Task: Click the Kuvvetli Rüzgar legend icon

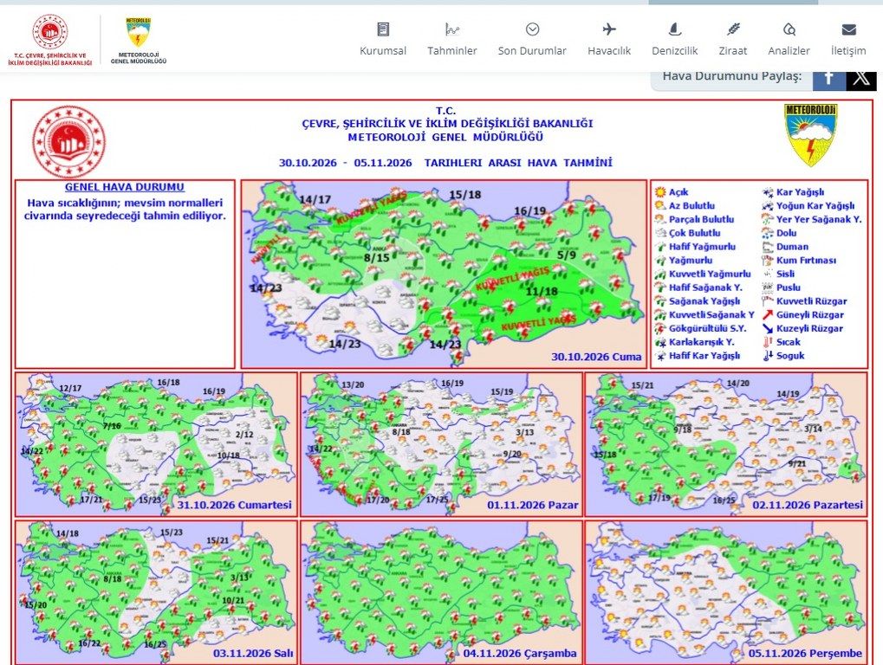Action: coord(768,301)
